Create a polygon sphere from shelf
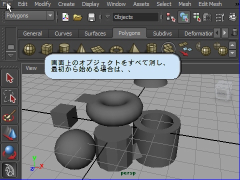The image size is (240, 180). click(29, 49)
